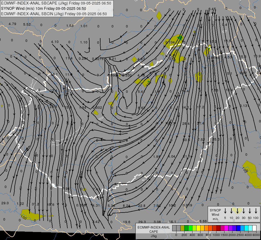Click the map value 35.3
This screenshot has height=240, width=261.
click(x=216, y=139)
